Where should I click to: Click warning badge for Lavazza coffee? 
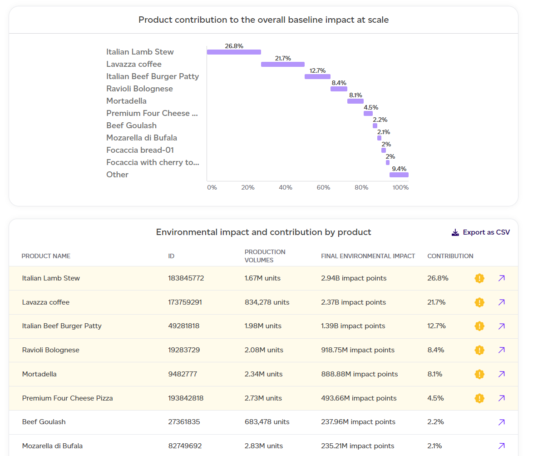(x=479, y=302)
